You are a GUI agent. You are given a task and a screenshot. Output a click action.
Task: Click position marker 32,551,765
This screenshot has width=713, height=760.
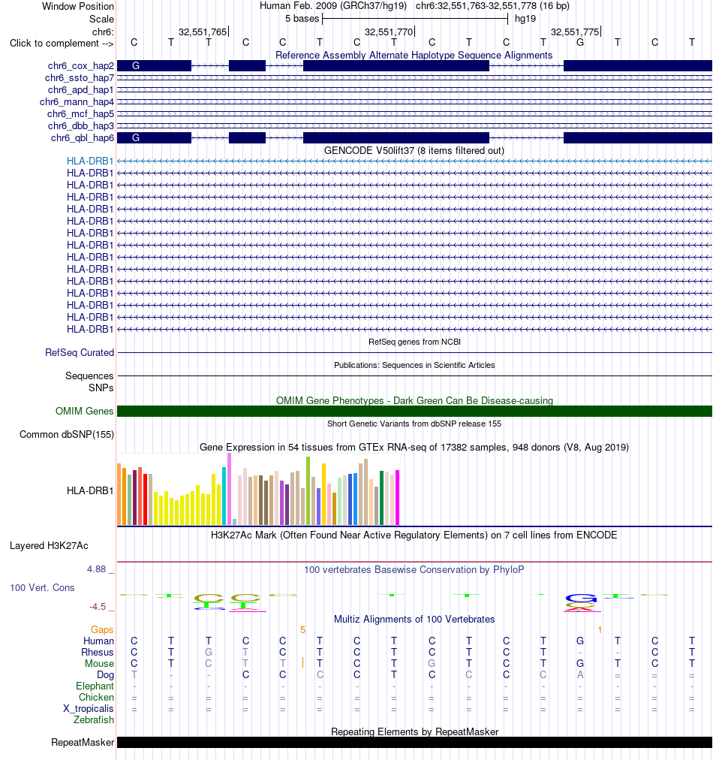point(203,32)
